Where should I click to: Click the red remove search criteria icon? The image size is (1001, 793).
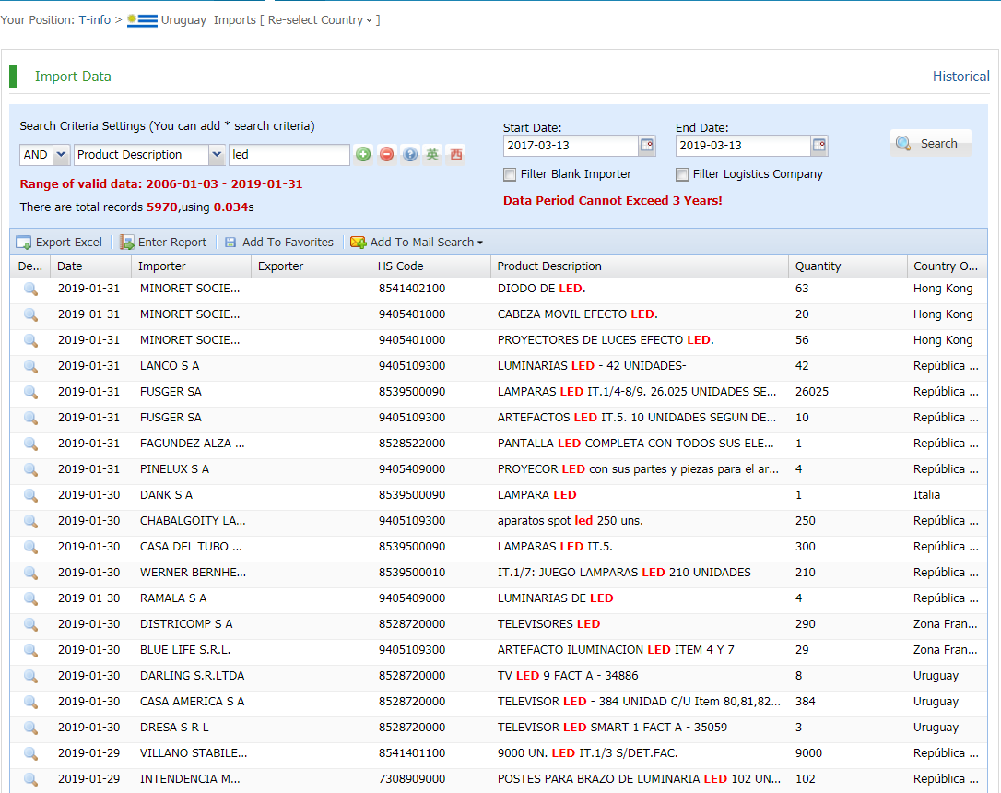click(x=386, y=155)
